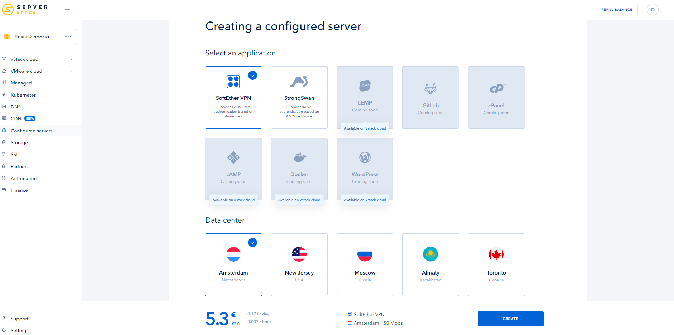Click the cPanel application card
This screenshot has width=674, height=335.
[496, 97]
